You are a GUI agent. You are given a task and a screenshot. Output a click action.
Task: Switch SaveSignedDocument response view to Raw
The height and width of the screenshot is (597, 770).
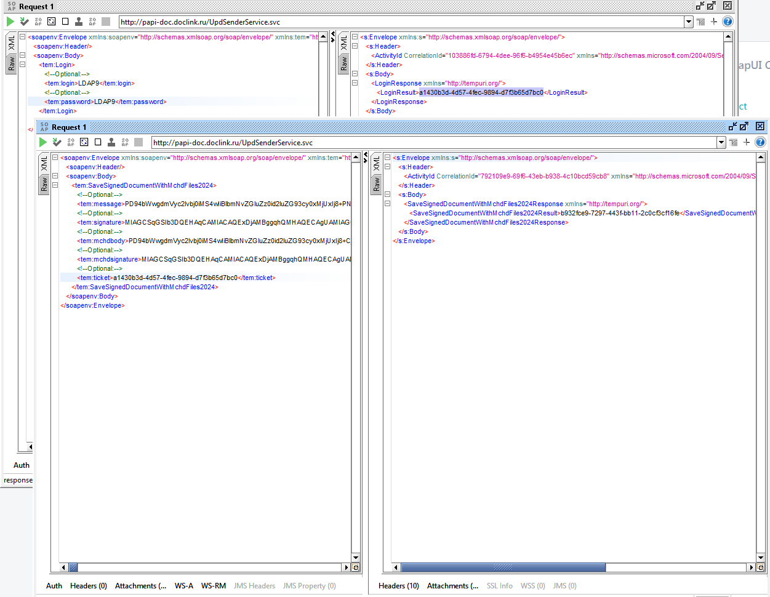(377, 185)
